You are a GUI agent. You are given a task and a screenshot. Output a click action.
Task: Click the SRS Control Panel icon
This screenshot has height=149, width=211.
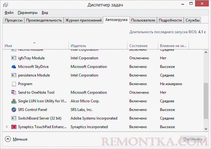coord(14,110)
